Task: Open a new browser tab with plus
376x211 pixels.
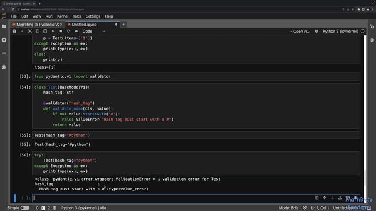Action: coord(39,4)
